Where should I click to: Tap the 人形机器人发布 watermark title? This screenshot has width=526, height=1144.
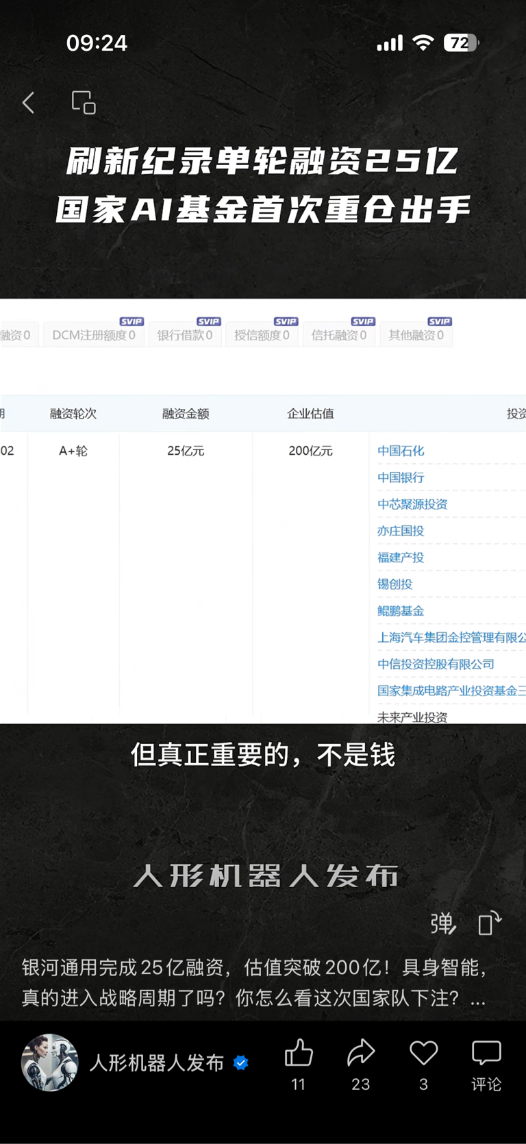[x=266, y=876]
